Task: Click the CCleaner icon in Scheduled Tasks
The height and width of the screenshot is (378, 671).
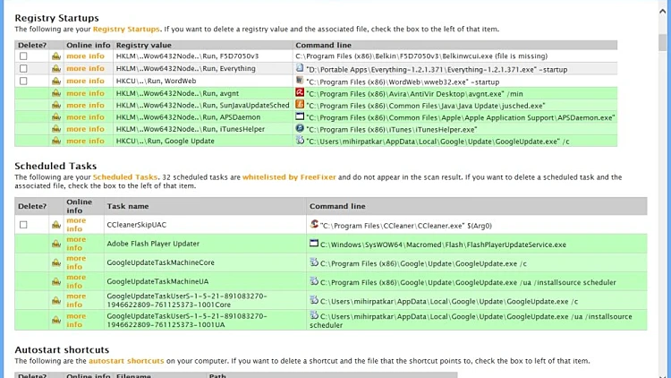Action: click(x=314, y=224)
